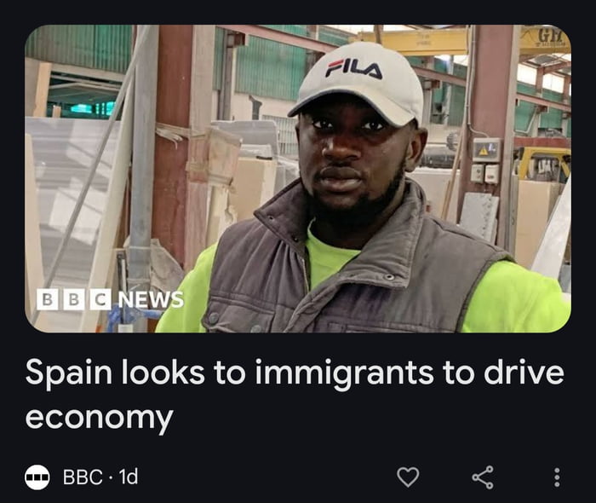Click the word Spain in the headline

[68, 374]
